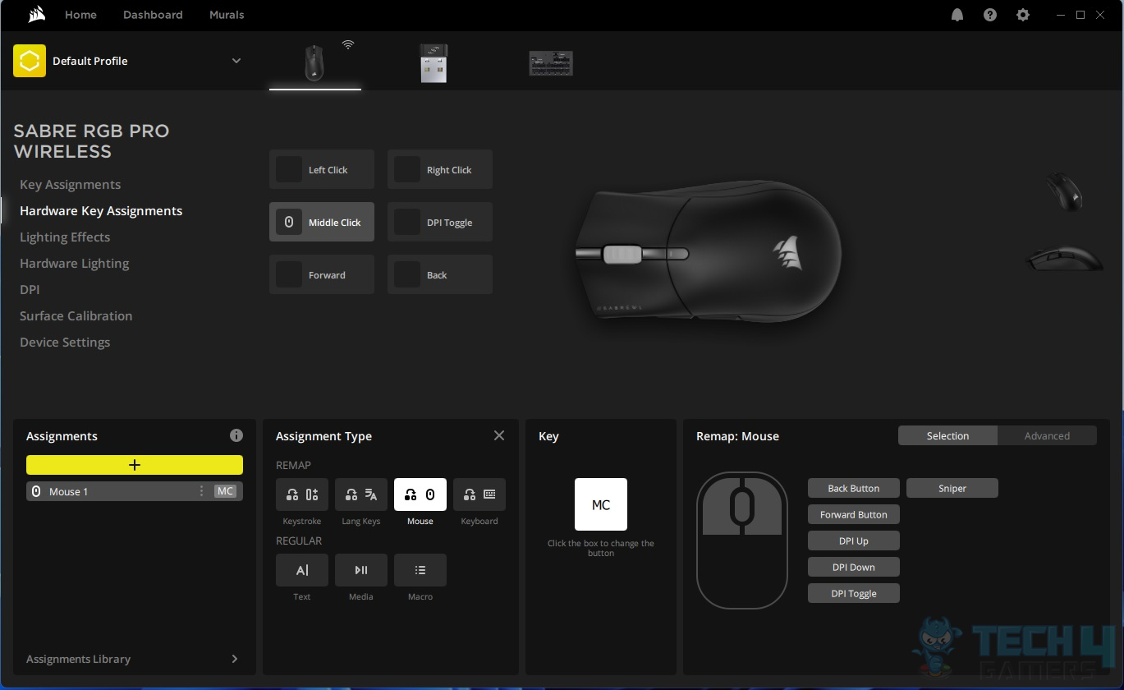The image size is (1124, 690).
Task: Open the DPI section
Action: (30, 290)
